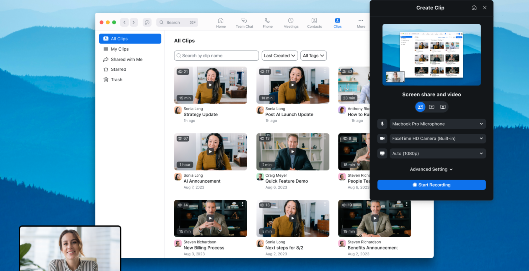The image size is (529, 271).
Task: Choose video-only recording mode
Action: tap(443, 107)
